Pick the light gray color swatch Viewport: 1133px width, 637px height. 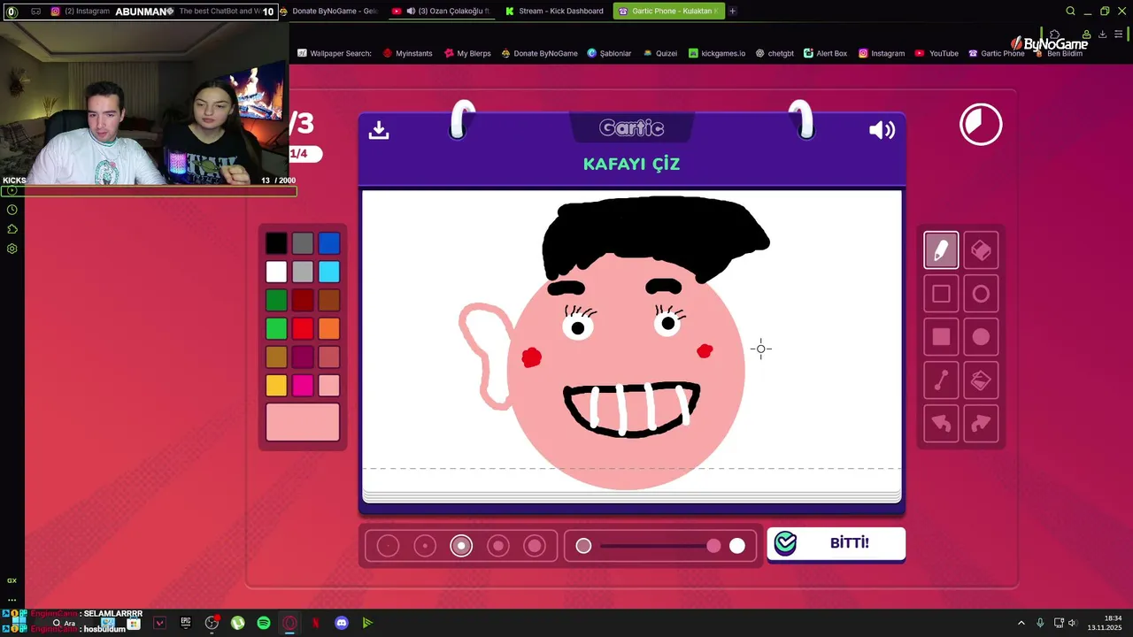pyautogui.click(x=303, y=272)
